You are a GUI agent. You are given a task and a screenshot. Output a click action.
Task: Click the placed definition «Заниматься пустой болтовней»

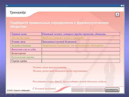pos(59,42)
